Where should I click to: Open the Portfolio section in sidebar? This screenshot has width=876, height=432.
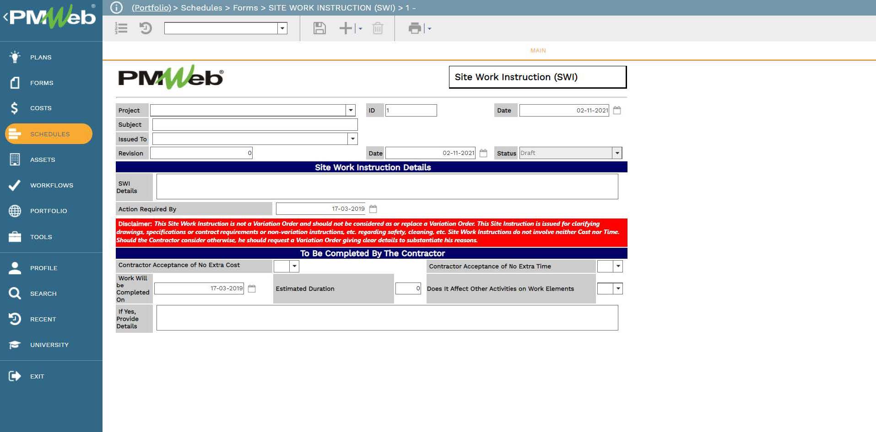pyautogui.click(x=48, y=211)
